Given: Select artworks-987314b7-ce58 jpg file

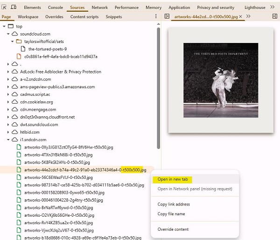Looking at the screenshot, I should pyautogui.click(x=84, y=185).
